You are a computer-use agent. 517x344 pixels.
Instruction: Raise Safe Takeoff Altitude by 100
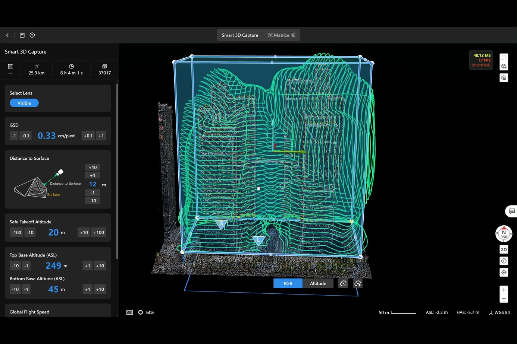98,233
